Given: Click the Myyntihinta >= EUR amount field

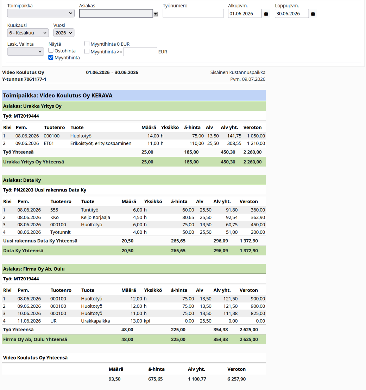Looking at the screenshot, I should [x=140, y=52].
